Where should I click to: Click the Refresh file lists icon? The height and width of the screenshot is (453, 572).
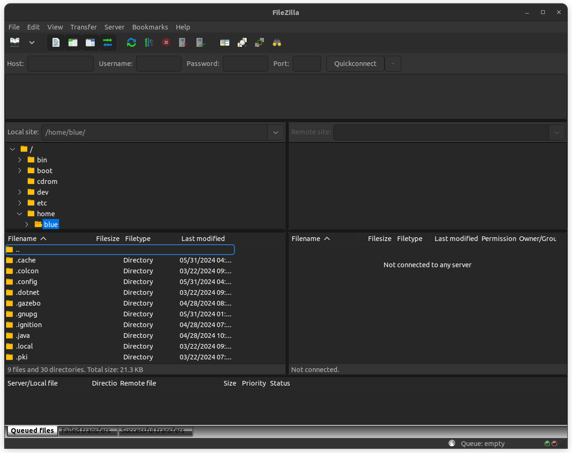click(x=132, y=43)
